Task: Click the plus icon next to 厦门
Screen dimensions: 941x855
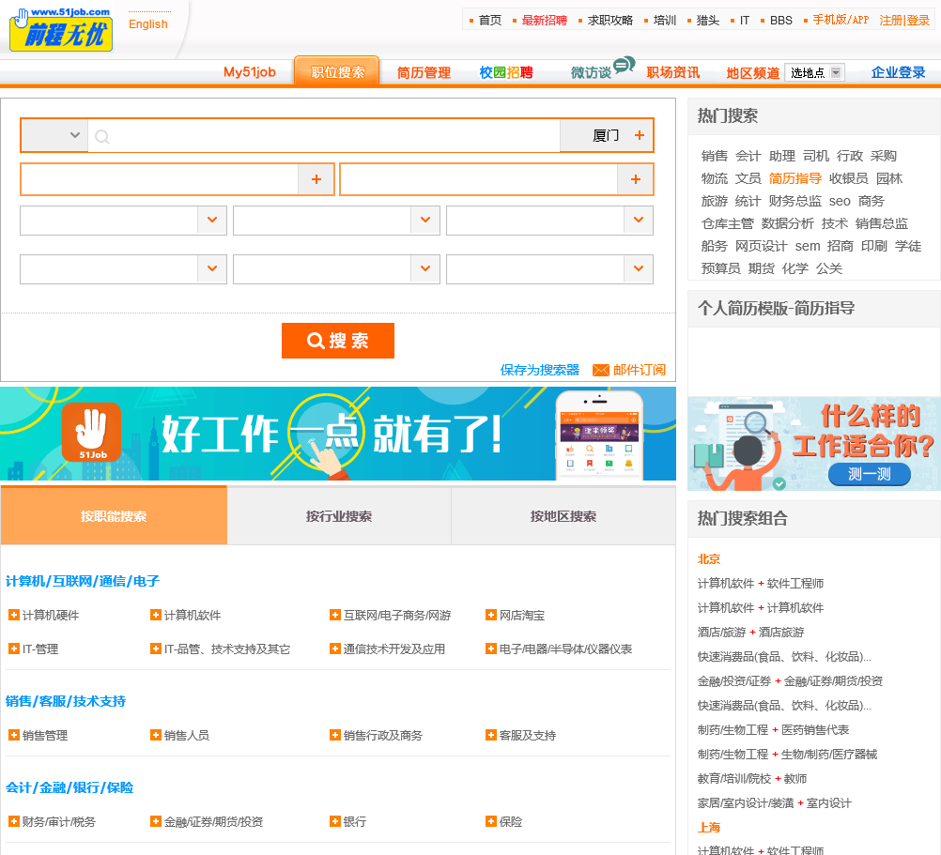Action: click(x=640, y=135)
